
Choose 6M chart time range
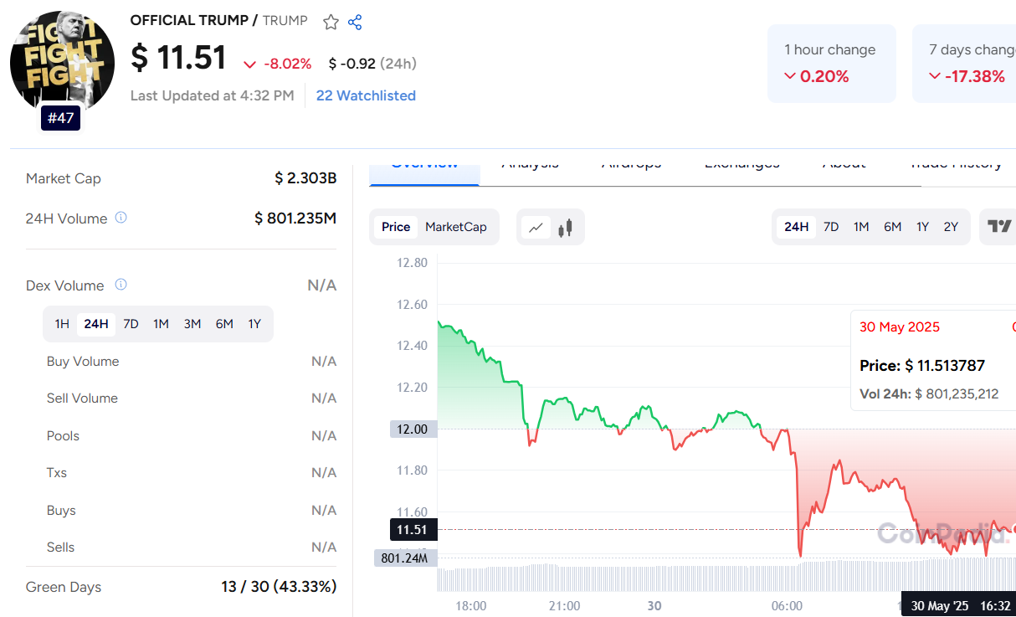pyautogui.click(x=892, y=227)
